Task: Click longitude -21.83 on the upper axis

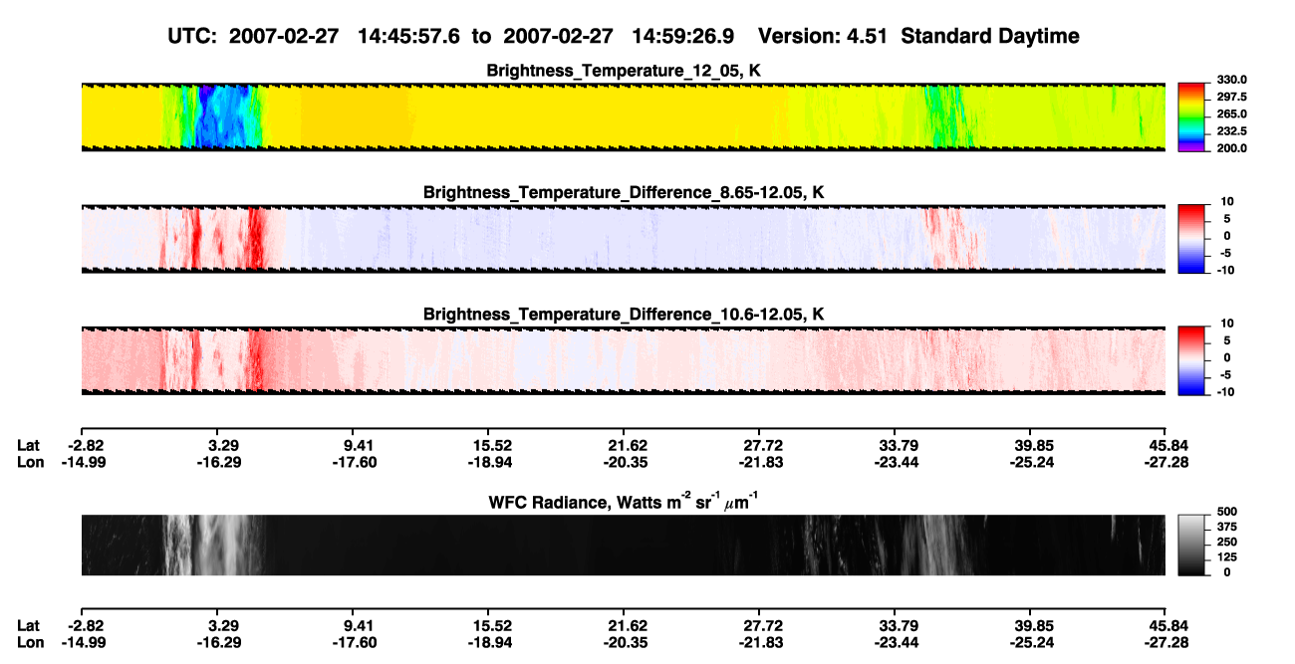Action: [x=760, y=462]
